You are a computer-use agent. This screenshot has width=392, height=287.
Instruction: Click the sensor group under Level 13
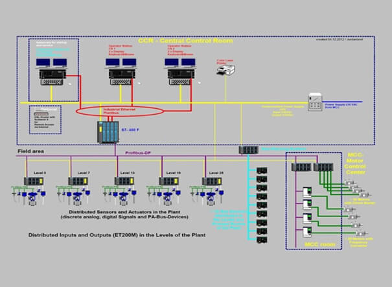119,197
